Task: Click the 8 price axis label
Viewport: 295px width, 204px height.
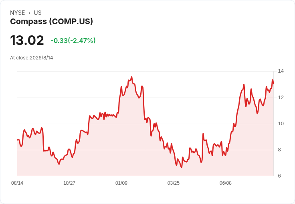Action: pos(279,150)
